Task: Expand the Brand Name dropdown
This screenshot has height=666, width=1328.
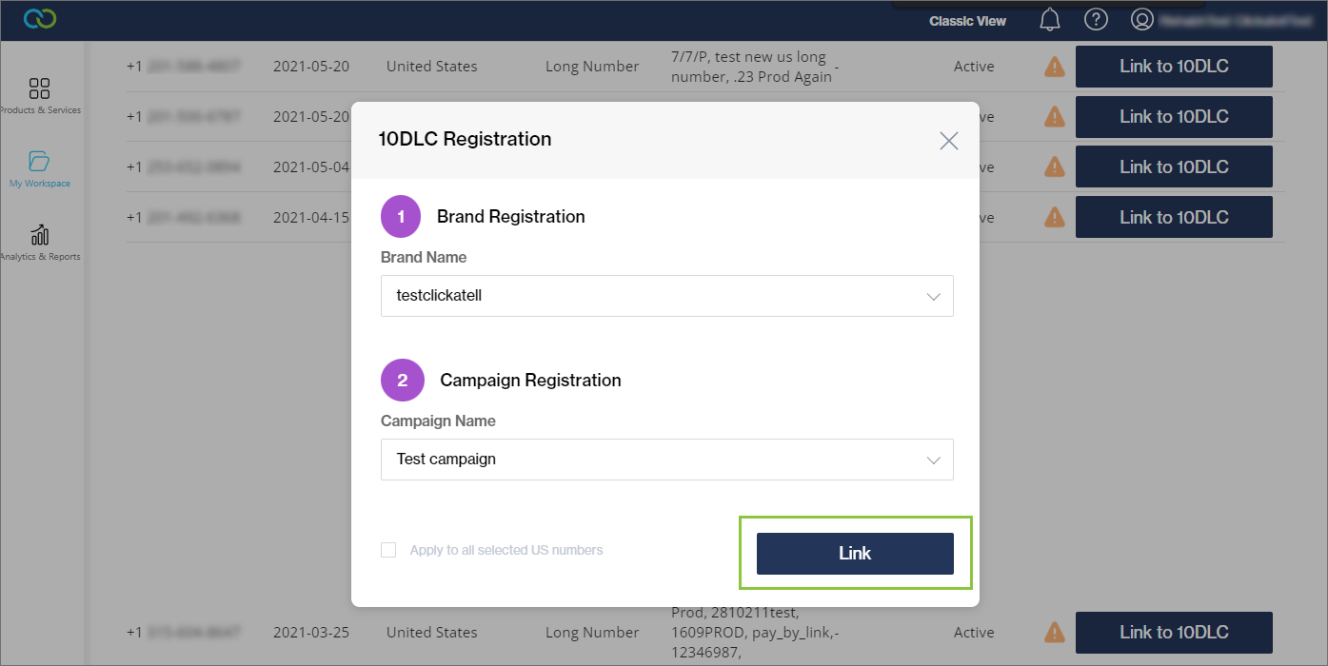Action: [x=666, y=296]
